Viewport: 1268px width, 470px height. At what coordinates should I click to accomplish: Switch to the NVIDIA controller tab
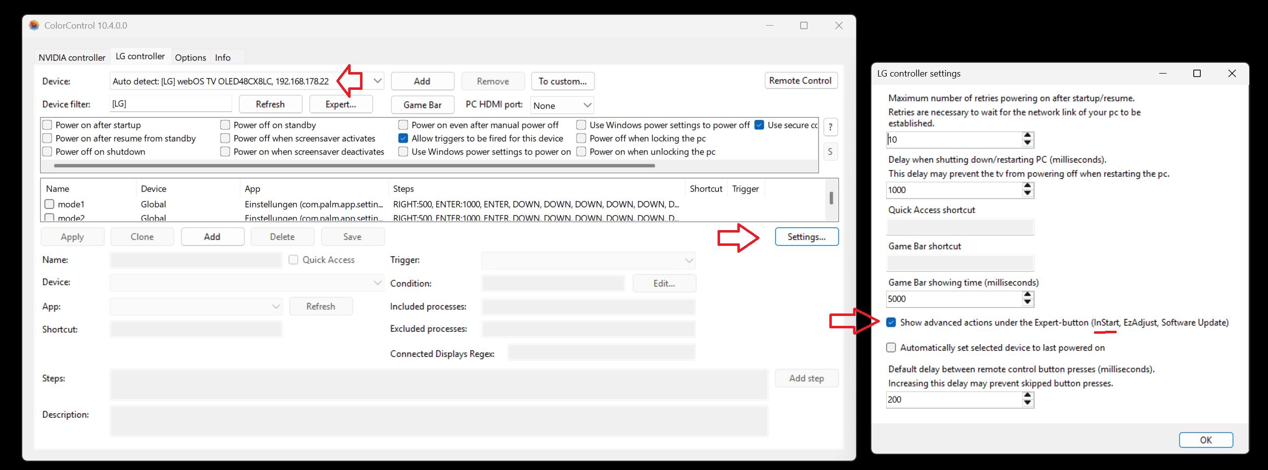(x=72, y=58)
